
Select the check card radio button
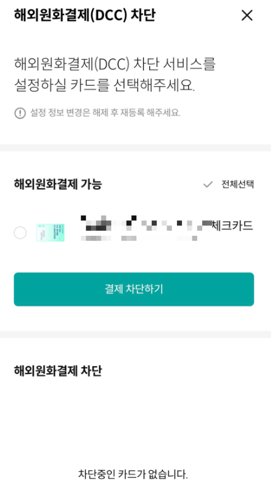click(x=20, y=232)
